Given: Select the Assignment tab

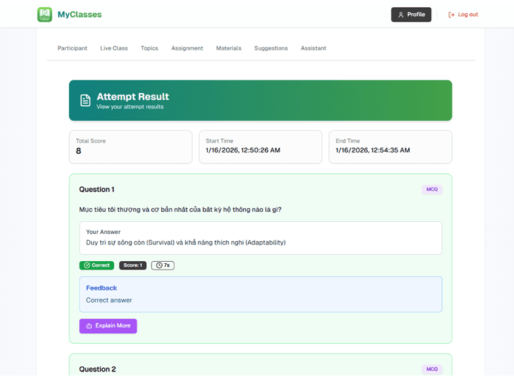Looking at the screenshot, I should pyautogui.click(x=188, y=49).
